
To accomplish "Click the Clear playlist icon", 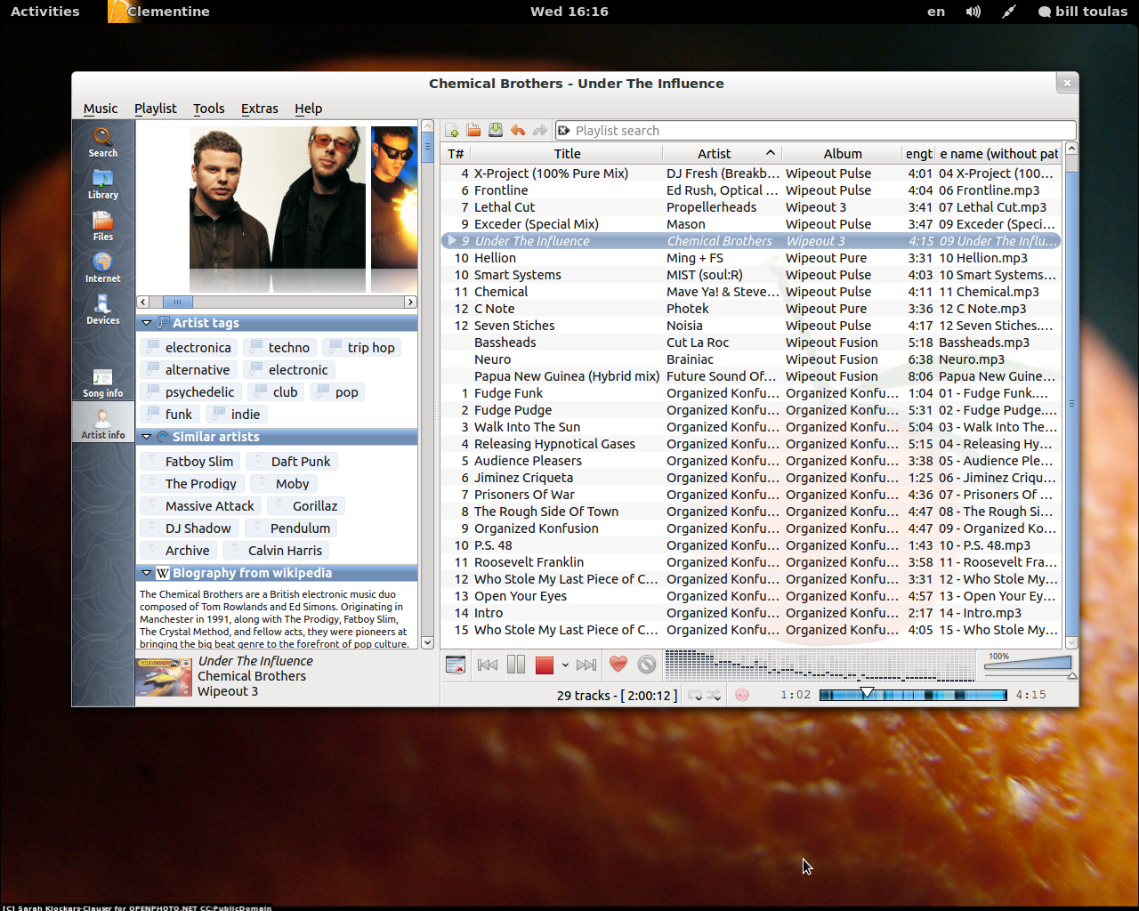I will click(456, 665).
